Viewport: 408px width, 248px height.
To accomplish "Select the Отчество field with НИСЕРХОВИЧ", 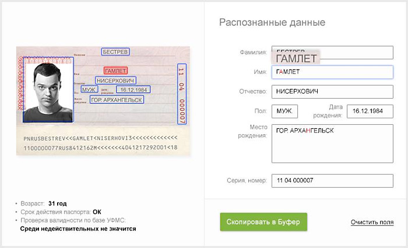I will (332, 92).
